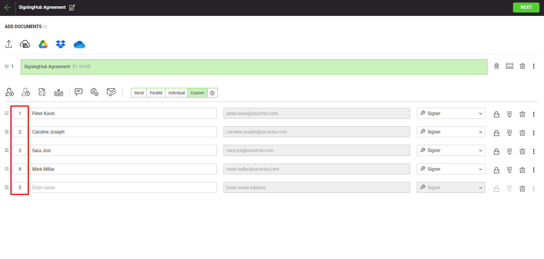This screenshot has height=259, width=544.
Task: Go back using the green arrow
Action: [8, 8]
